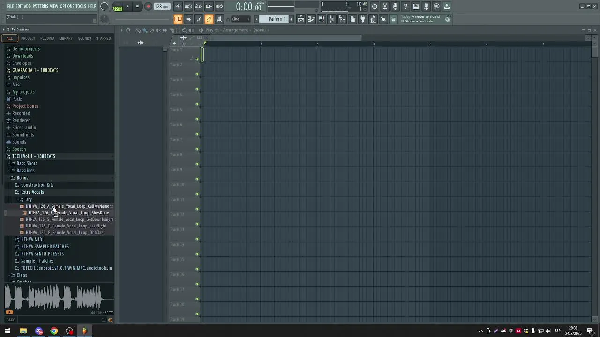The image size is (600, 337).
Task: Click the save project floppy icon
Action: [416, 7]
